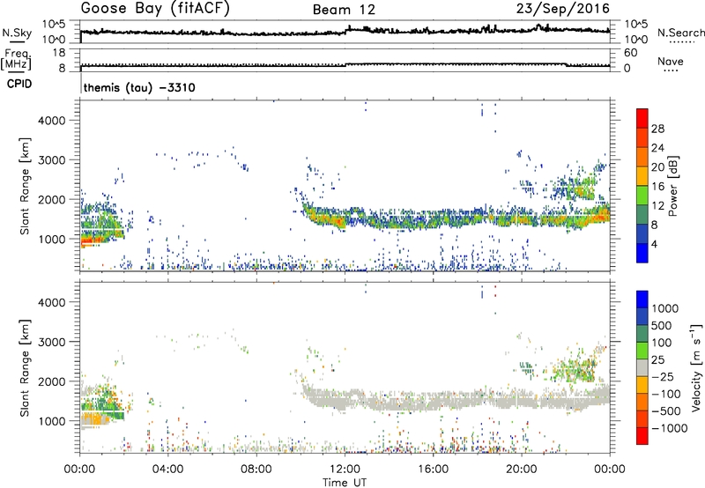The image size is (705, 488).
Task: Click the '60' Nave axis tick label
Action: tap(630, 53)
